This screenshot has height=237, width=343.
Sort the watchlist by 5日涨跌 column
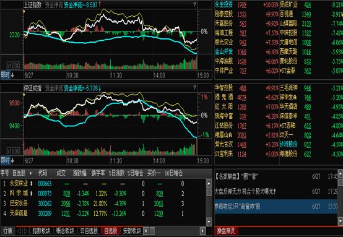116,173
